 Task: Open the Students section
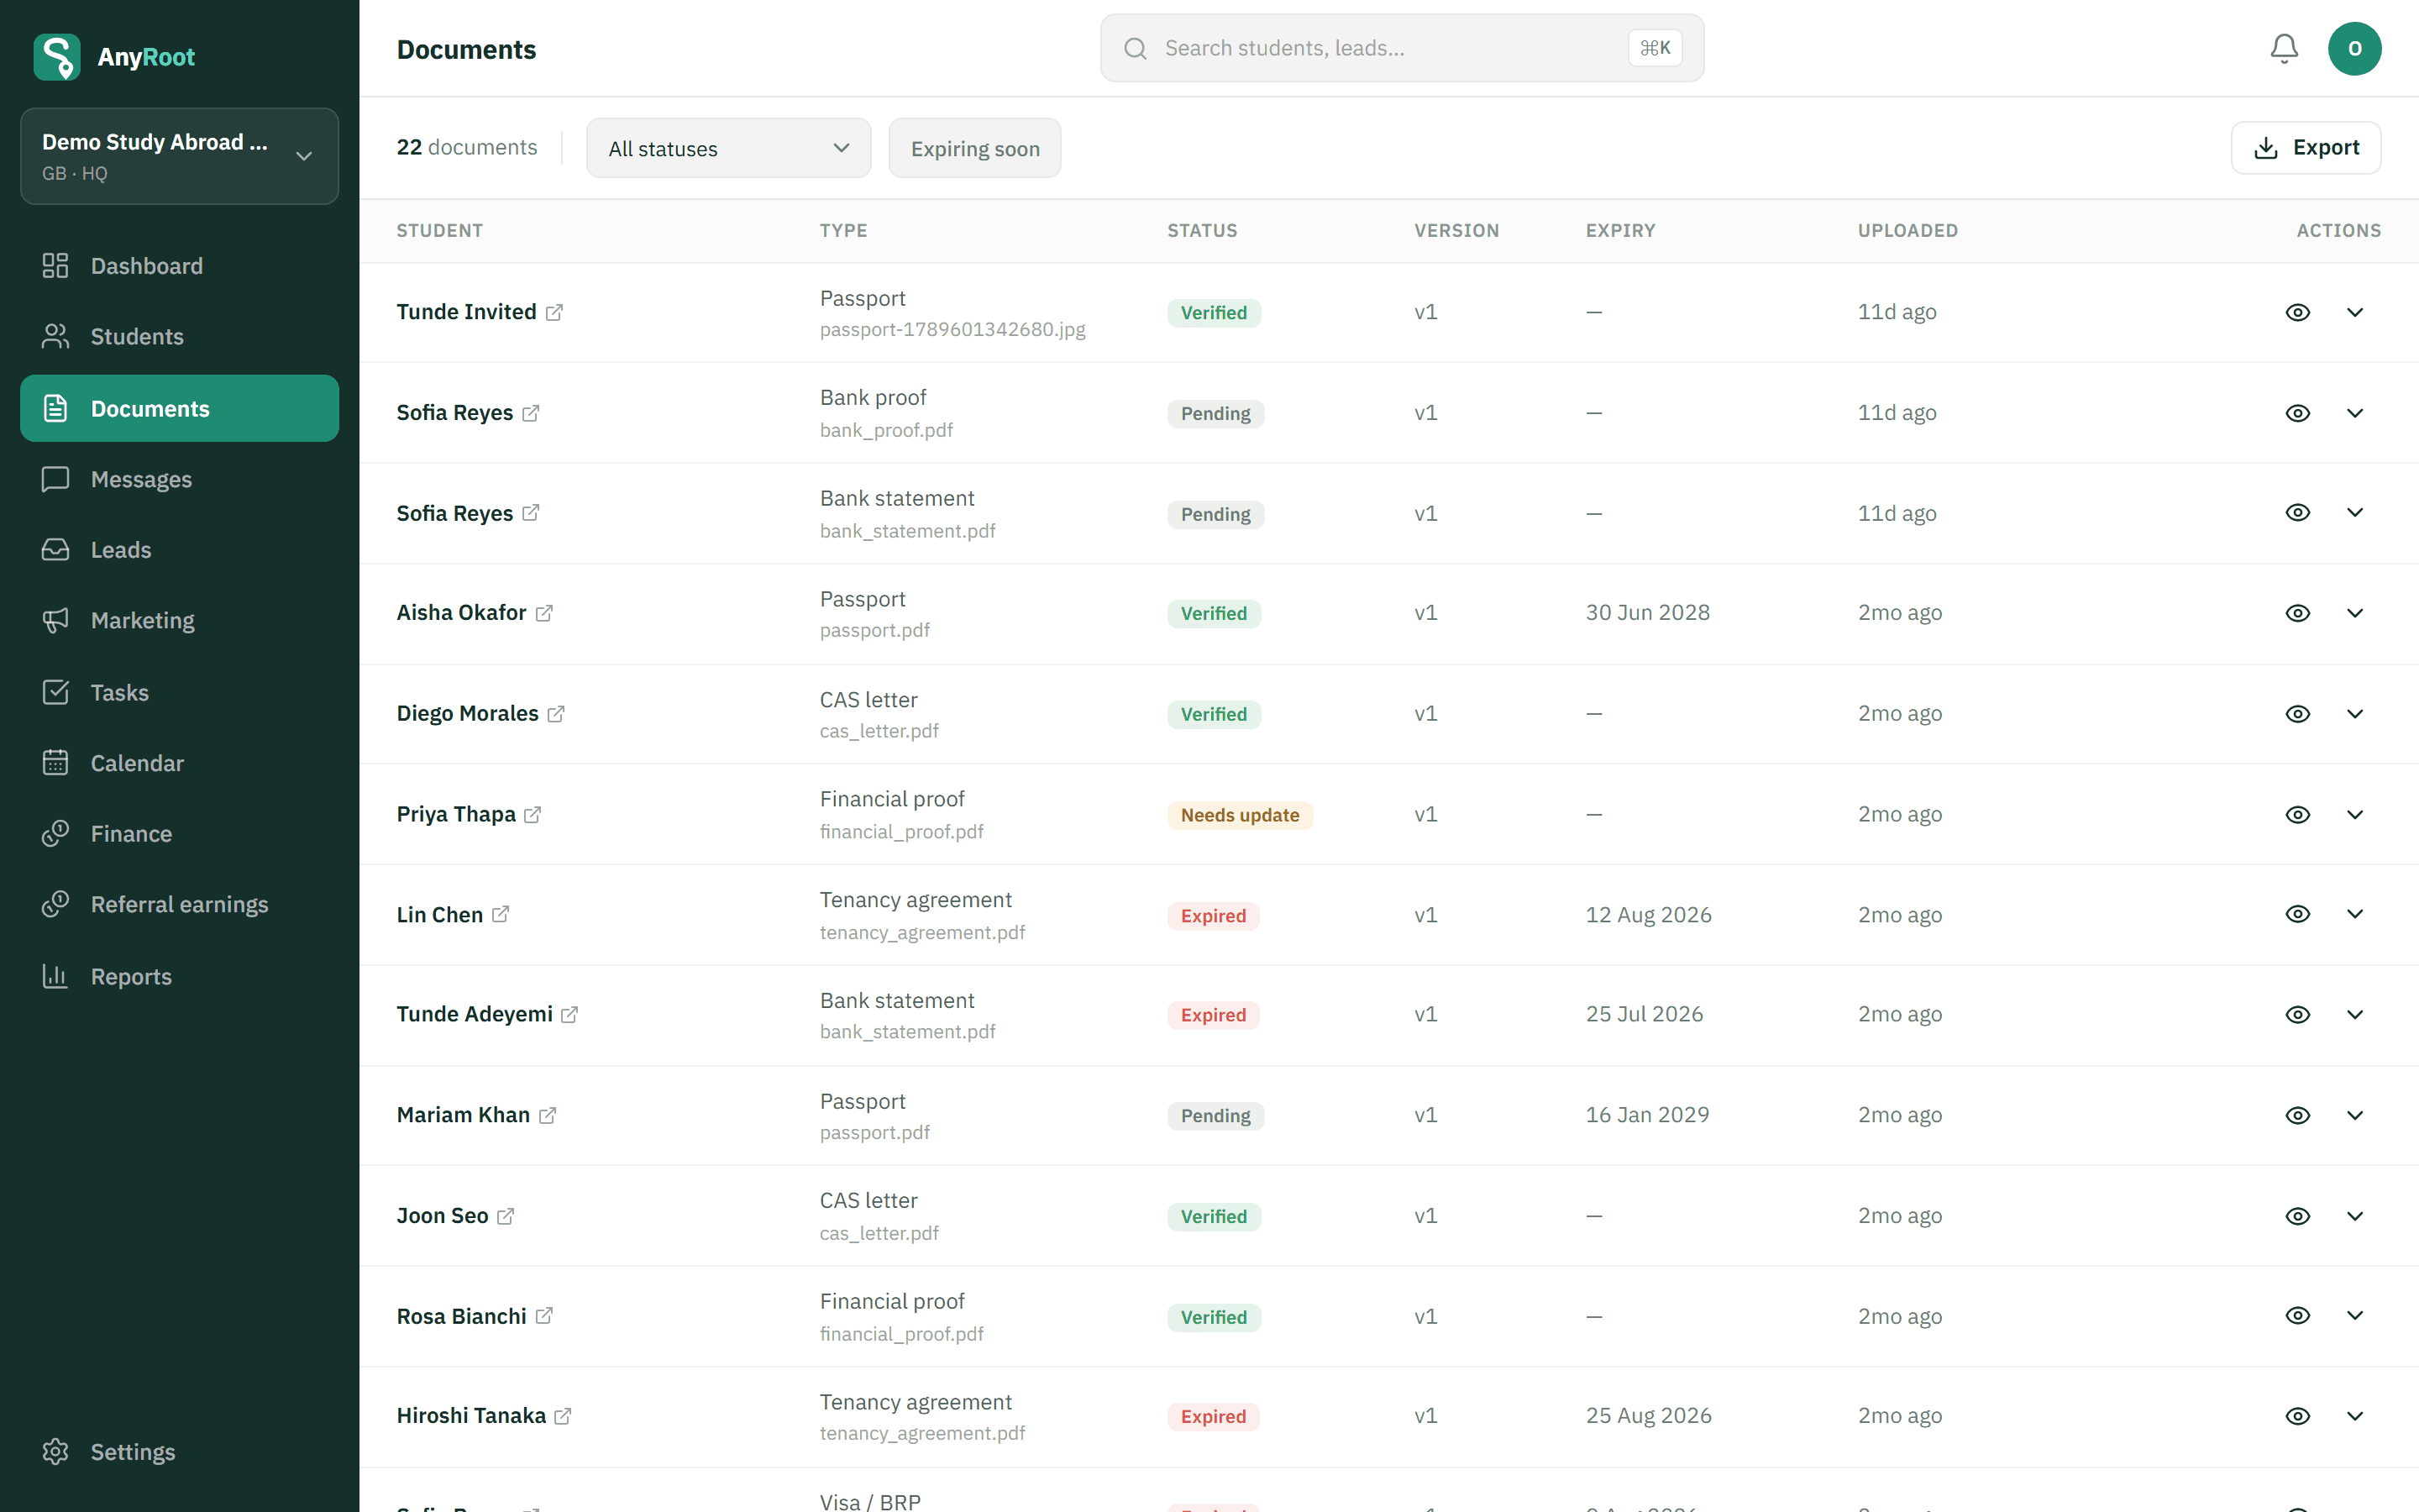point(180,336)
